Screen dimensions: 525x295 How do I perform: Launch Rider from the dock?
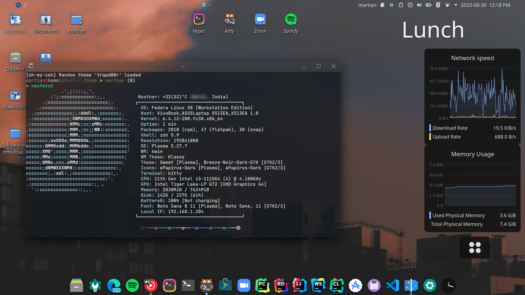pos(281,285)
